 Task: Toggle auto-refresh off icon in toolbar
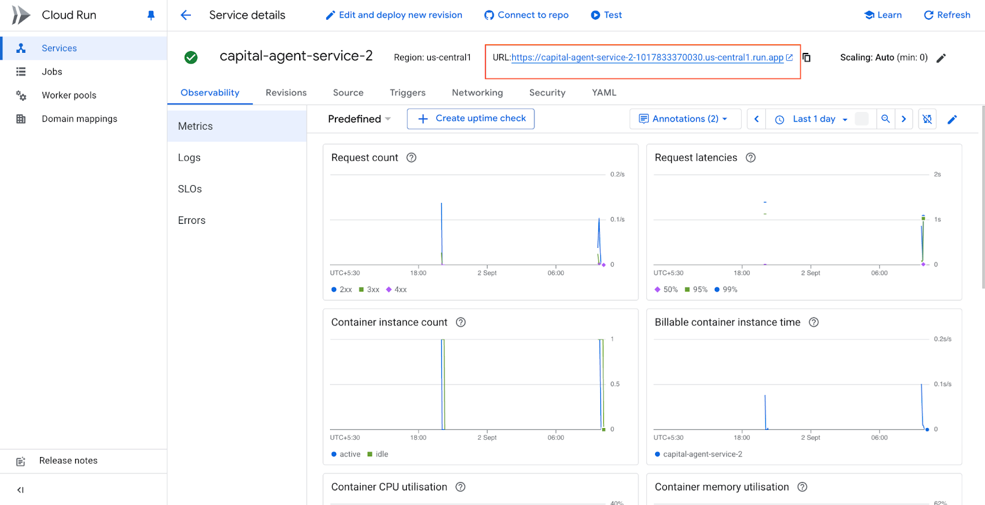(927, 119)
